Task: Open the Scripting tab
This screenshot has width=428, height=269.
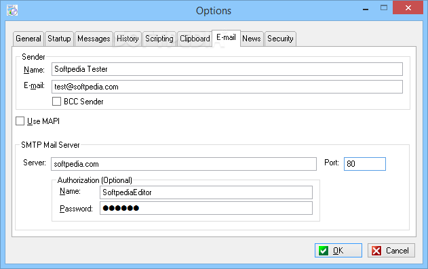Action: (159, 39)
